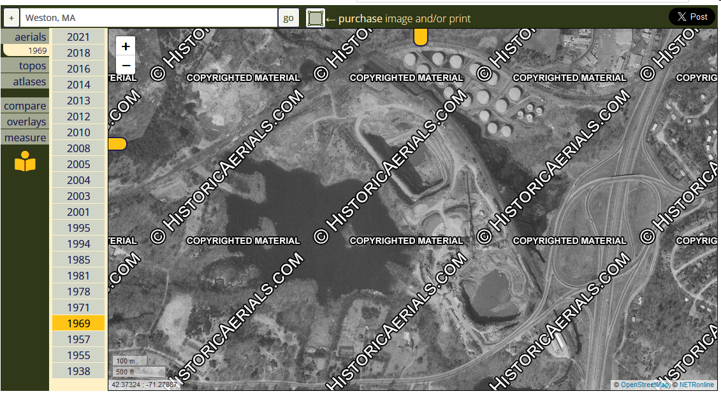The width and height of the screenshot is (721, 396).
Task: Share via the X Post button
Action: tap(692, 17)
